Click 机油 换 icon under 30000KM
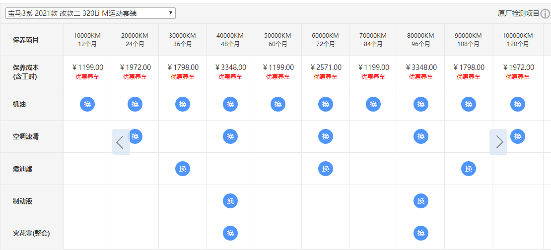The height and width of the screenshot is (250, 551). click(x=183, y=104)
